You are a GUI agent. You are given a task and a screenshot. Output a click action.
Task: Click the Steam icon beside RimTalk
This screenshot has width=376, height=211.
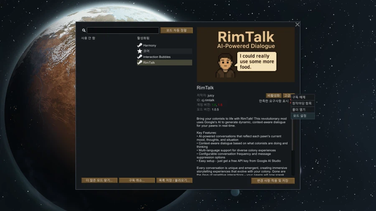coord(140,63)
